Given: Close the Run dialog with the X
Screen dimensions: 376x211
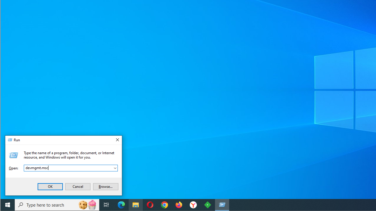Looking at the screenshot, I should click(x=117, y=140).
